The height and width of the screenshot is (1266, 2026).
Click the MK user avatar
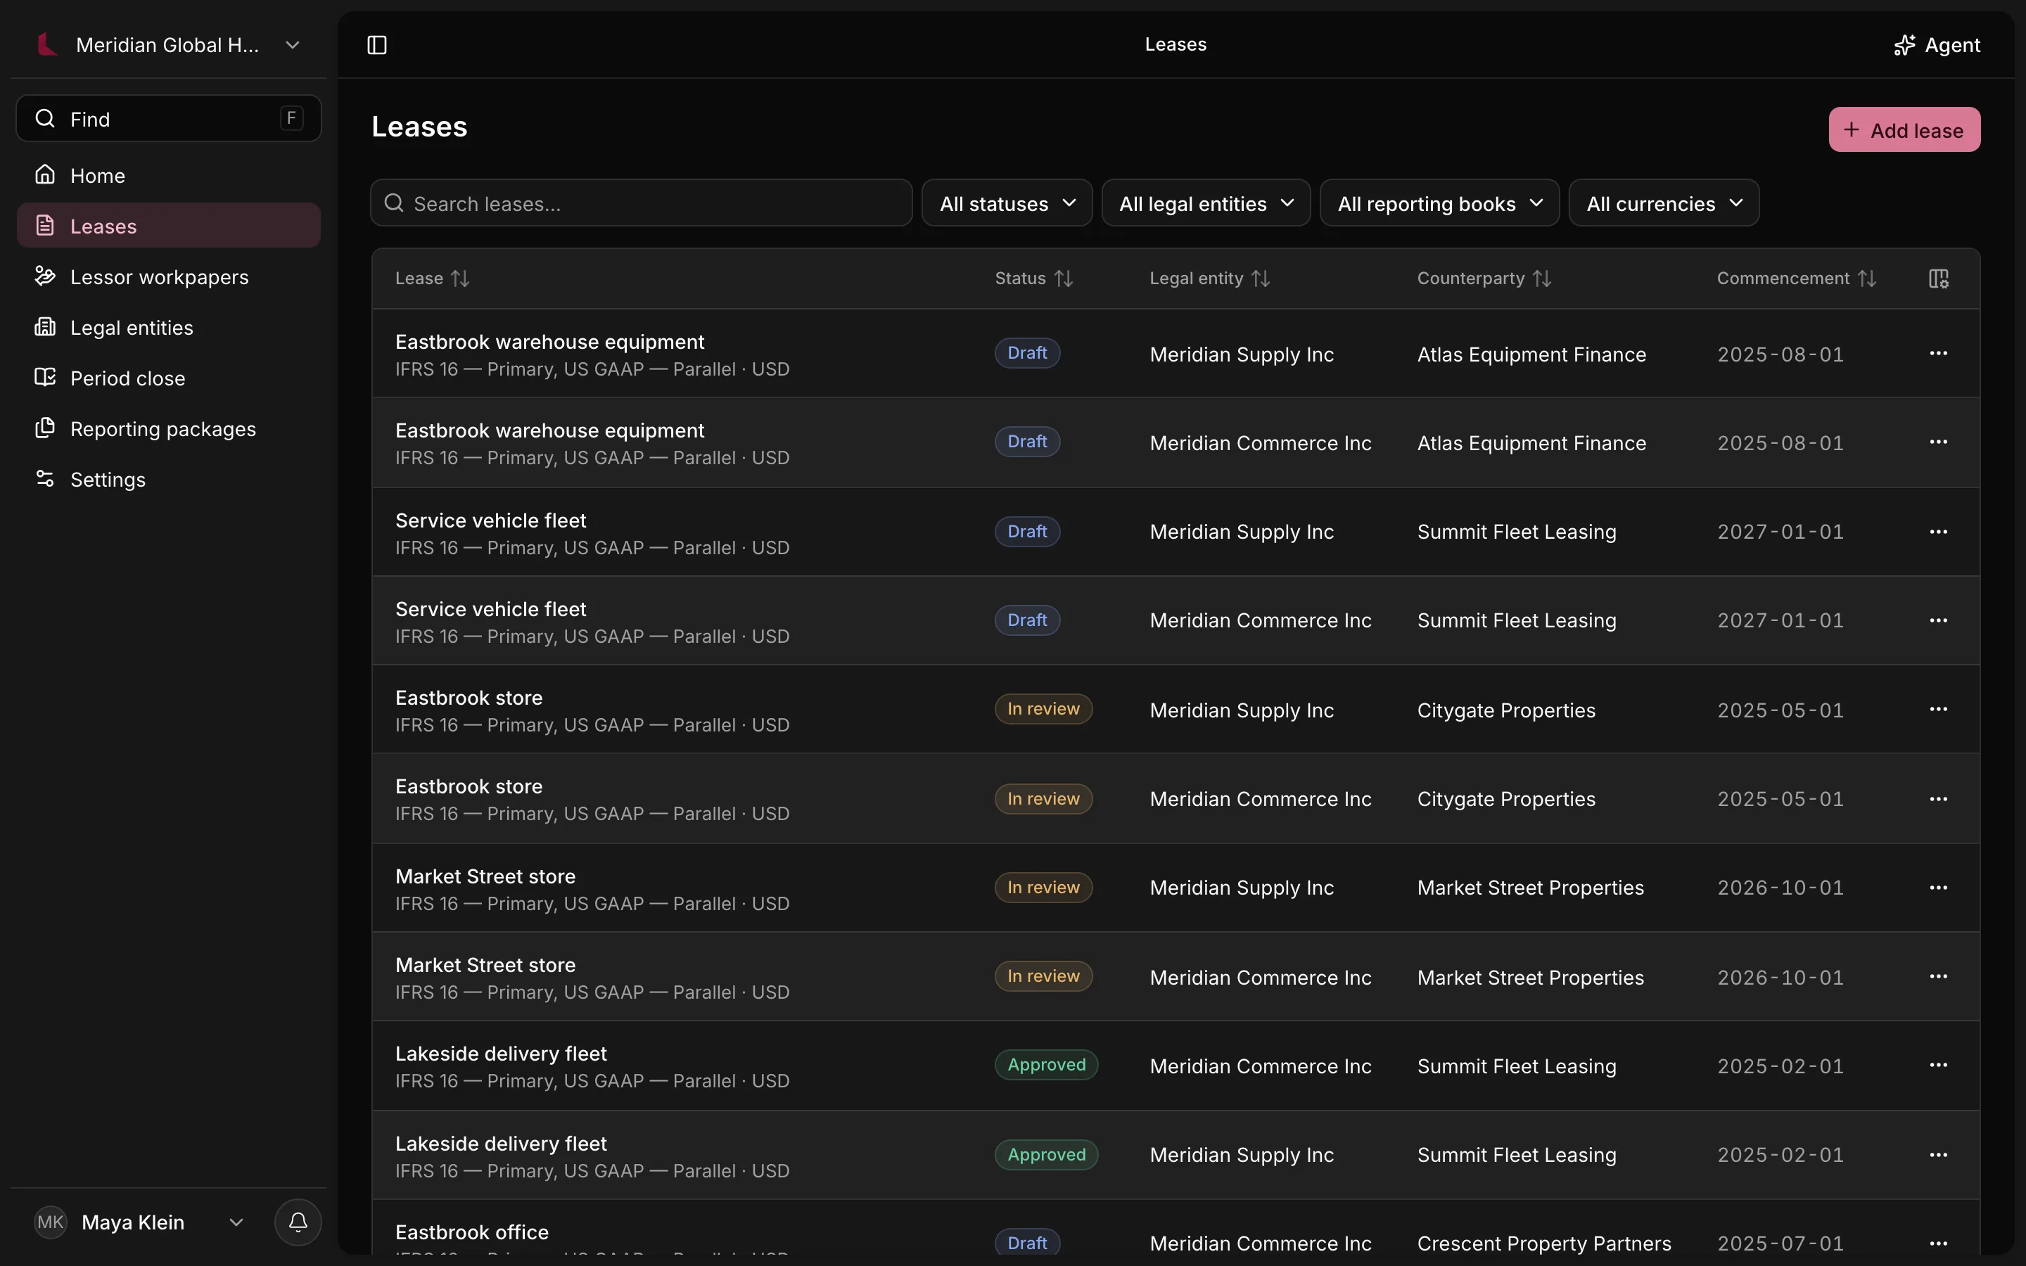[50, 1222]
